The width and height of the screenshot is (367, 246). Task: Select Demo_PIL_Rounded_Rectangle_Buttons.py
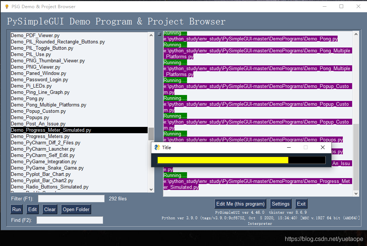coord(79,42)
